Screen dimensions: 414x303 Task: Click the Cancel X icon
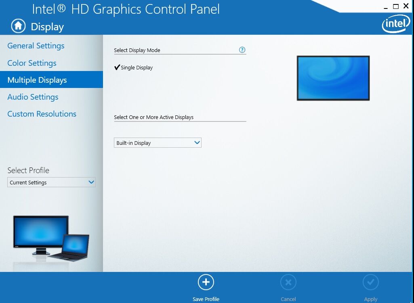tap(288, 282)
